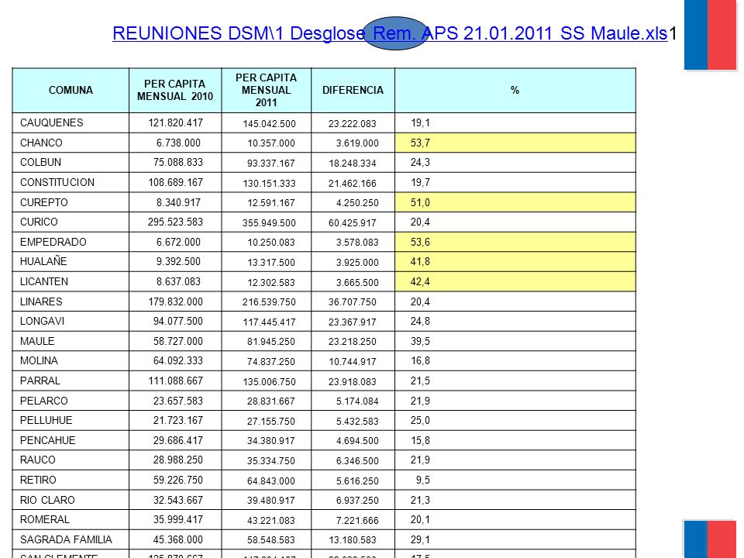The width and height of the screenshot is (744, 558).
Task: Open the REUNIONES DSM Desglose Rem. APS link
Action: pos(390,33)
